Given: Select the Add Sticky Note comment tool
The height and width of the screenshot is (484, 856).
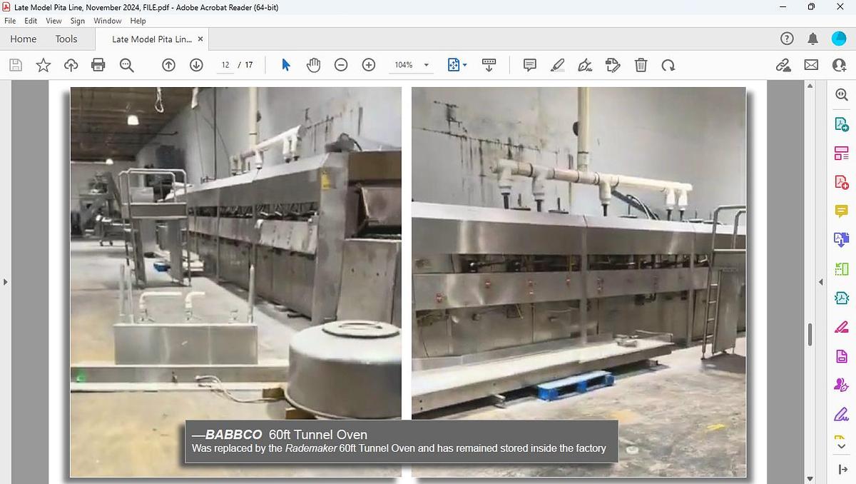Looking at the screenshot, I should coord(529,65).
